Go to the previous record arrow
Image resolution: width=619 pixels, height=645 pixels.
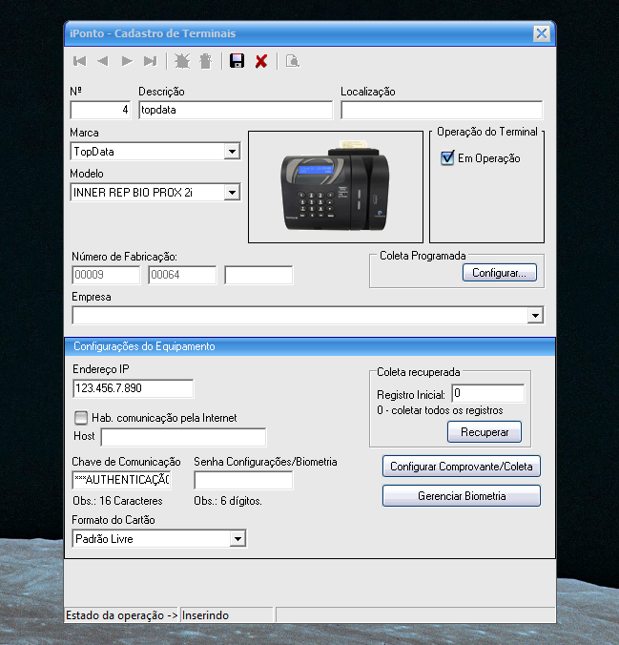(103, 61)
